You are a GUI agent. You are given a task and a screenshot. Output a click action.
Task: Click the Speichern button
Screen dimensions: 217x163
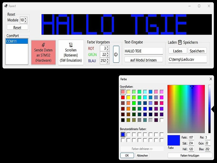(x=197, y=51)
